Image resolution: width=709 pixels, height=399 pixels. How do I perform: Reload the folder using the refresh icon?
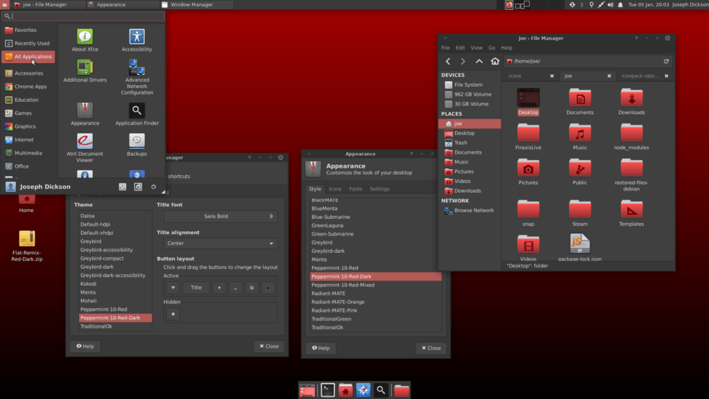coord(666,61)
